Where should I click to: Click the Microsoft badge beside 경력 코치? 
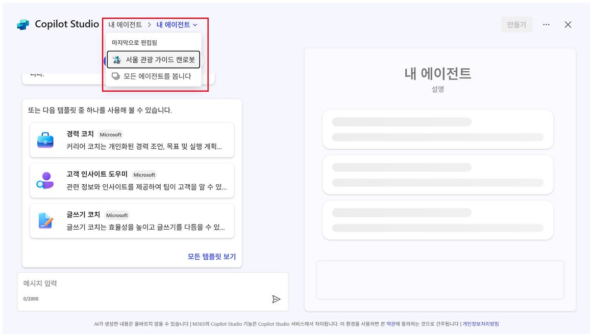click(x=111, y=134)
